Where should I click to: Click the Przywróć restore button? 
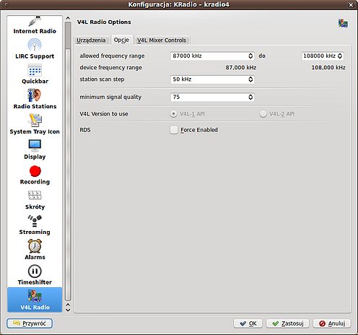(x=30, y=323)
